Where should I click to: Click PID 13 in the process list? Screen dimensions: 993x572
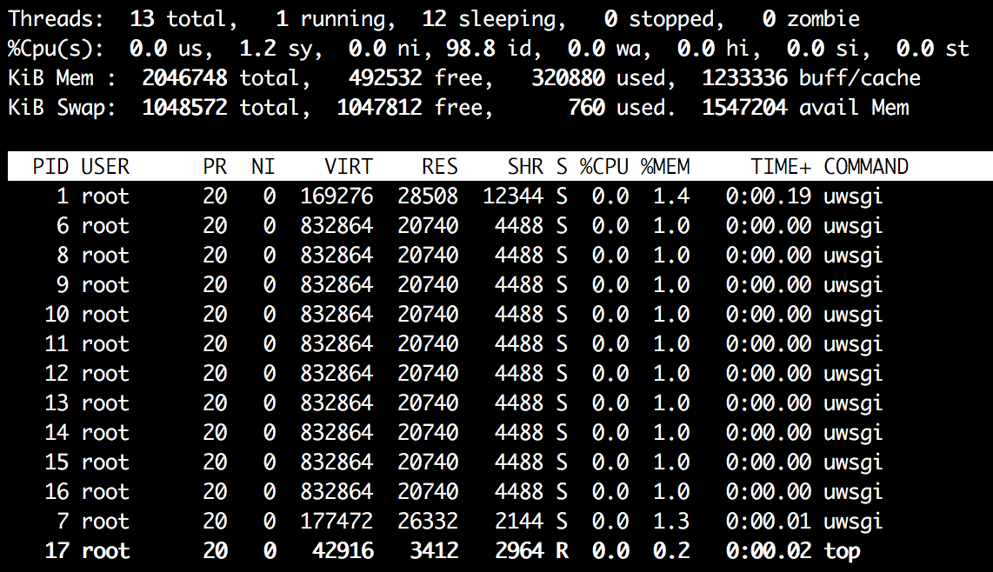[57, 402]
